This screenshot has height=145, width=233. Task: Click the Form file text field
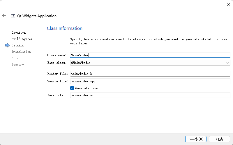coord(150,95)
